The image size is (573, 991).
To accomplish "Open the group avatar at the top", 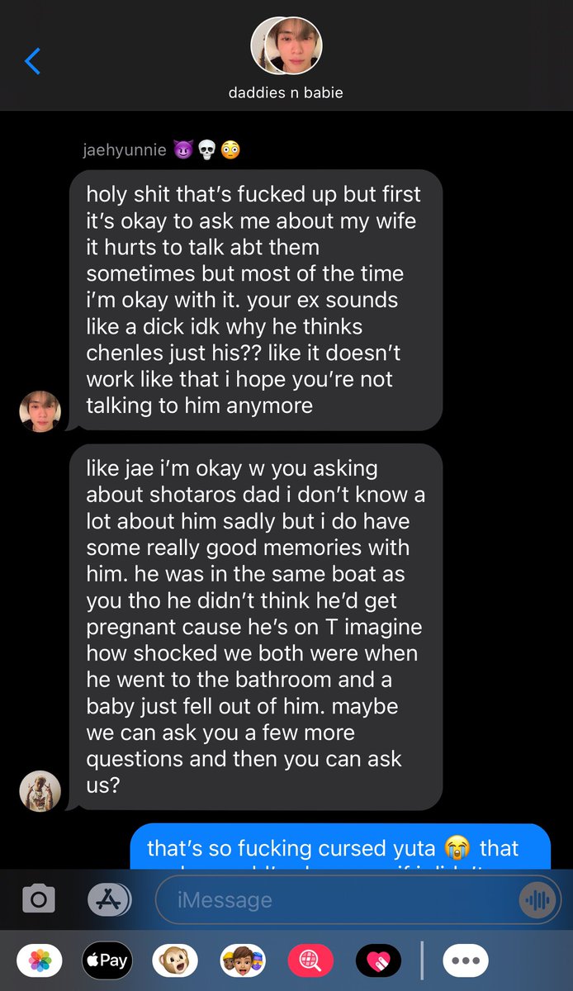I will (x=286, y=45).
